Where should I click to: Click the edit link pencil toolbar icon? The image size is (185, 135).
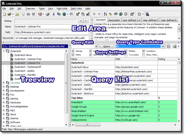pyautogui.click(x=88, y=14)
